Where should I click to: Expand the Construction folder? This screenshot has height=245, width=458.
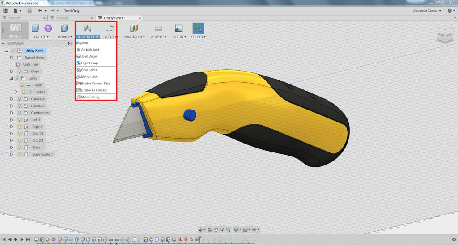point(11,113)
